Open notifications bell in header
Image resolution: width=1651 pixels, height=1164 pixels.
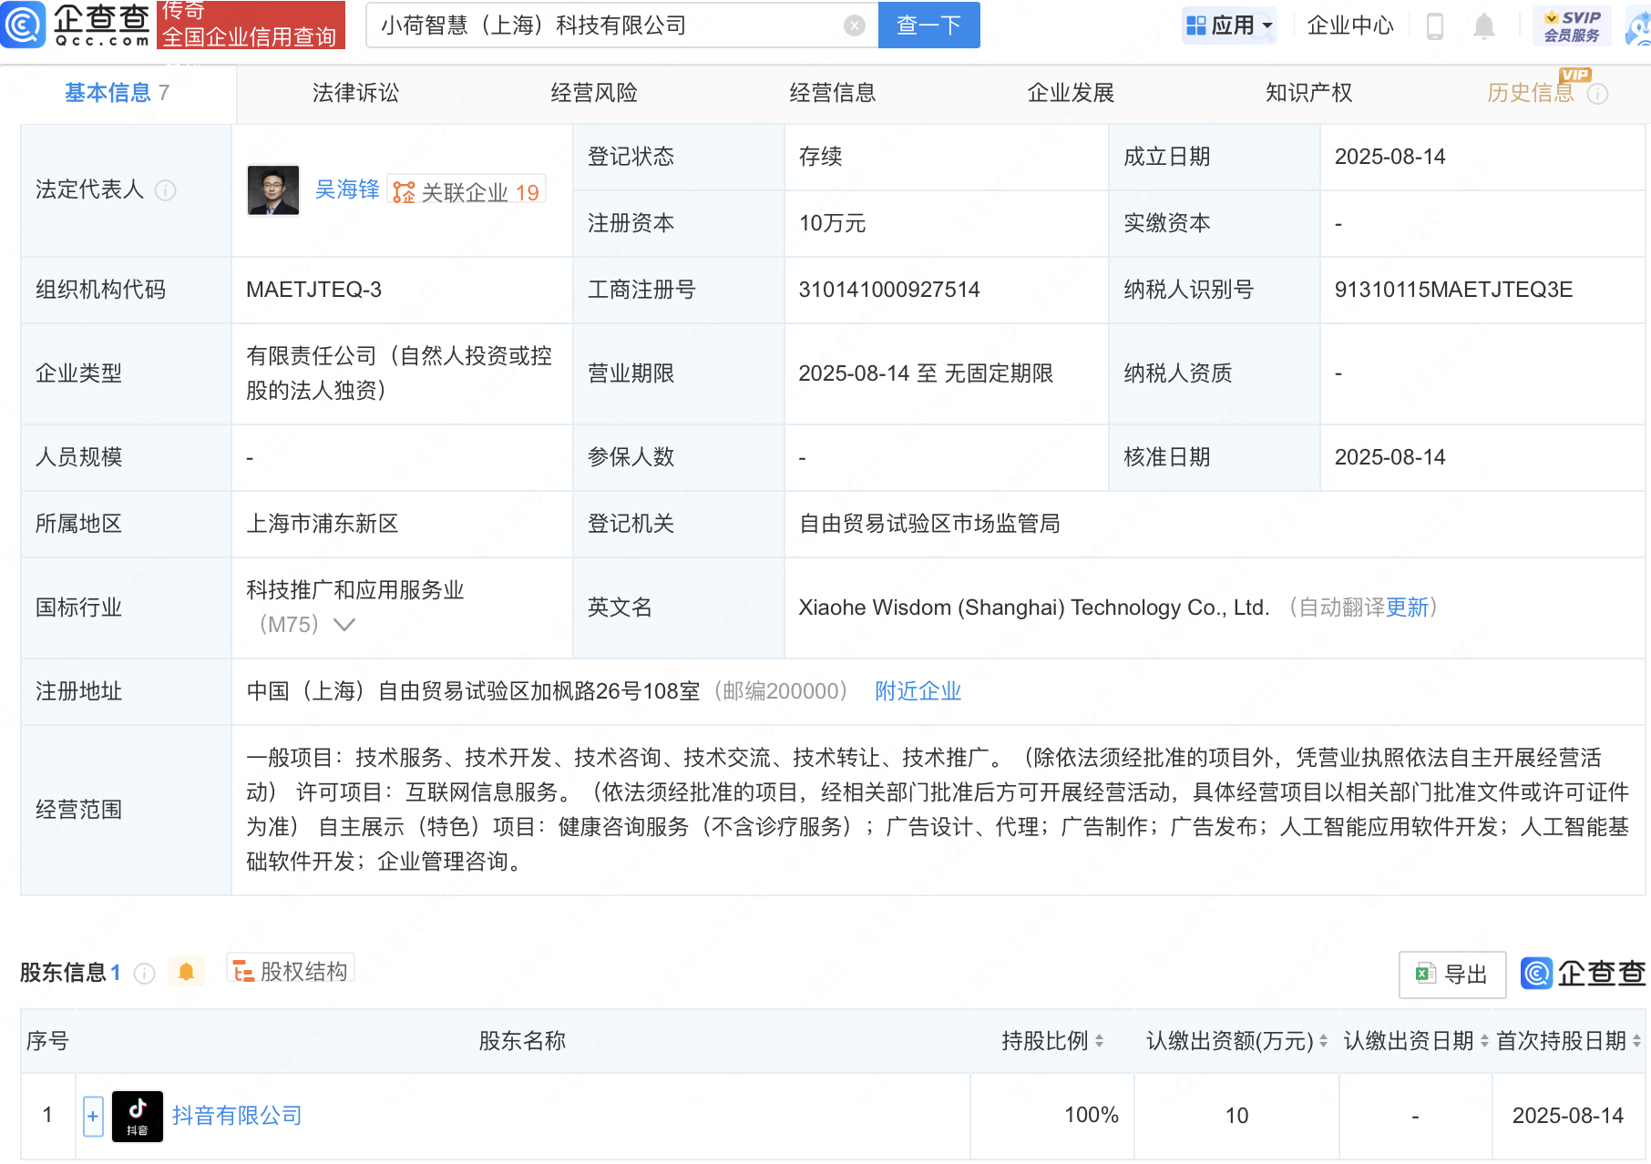[1484, 26]
